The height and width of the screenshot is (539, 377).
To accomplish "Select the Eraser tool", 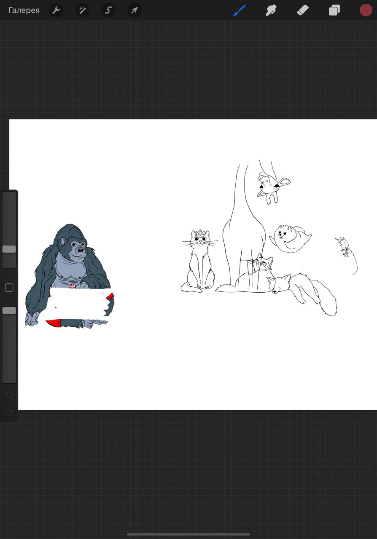I will tap(303, 10).
